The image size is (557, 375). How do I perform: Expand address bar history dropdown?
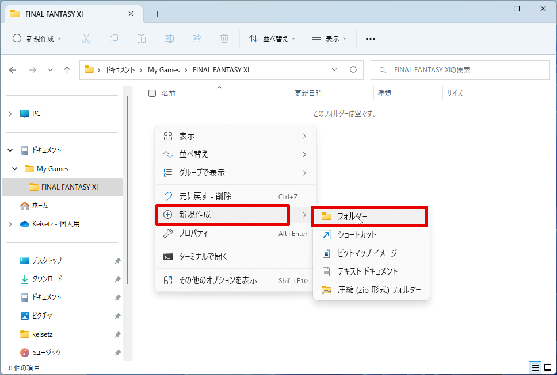334,70
